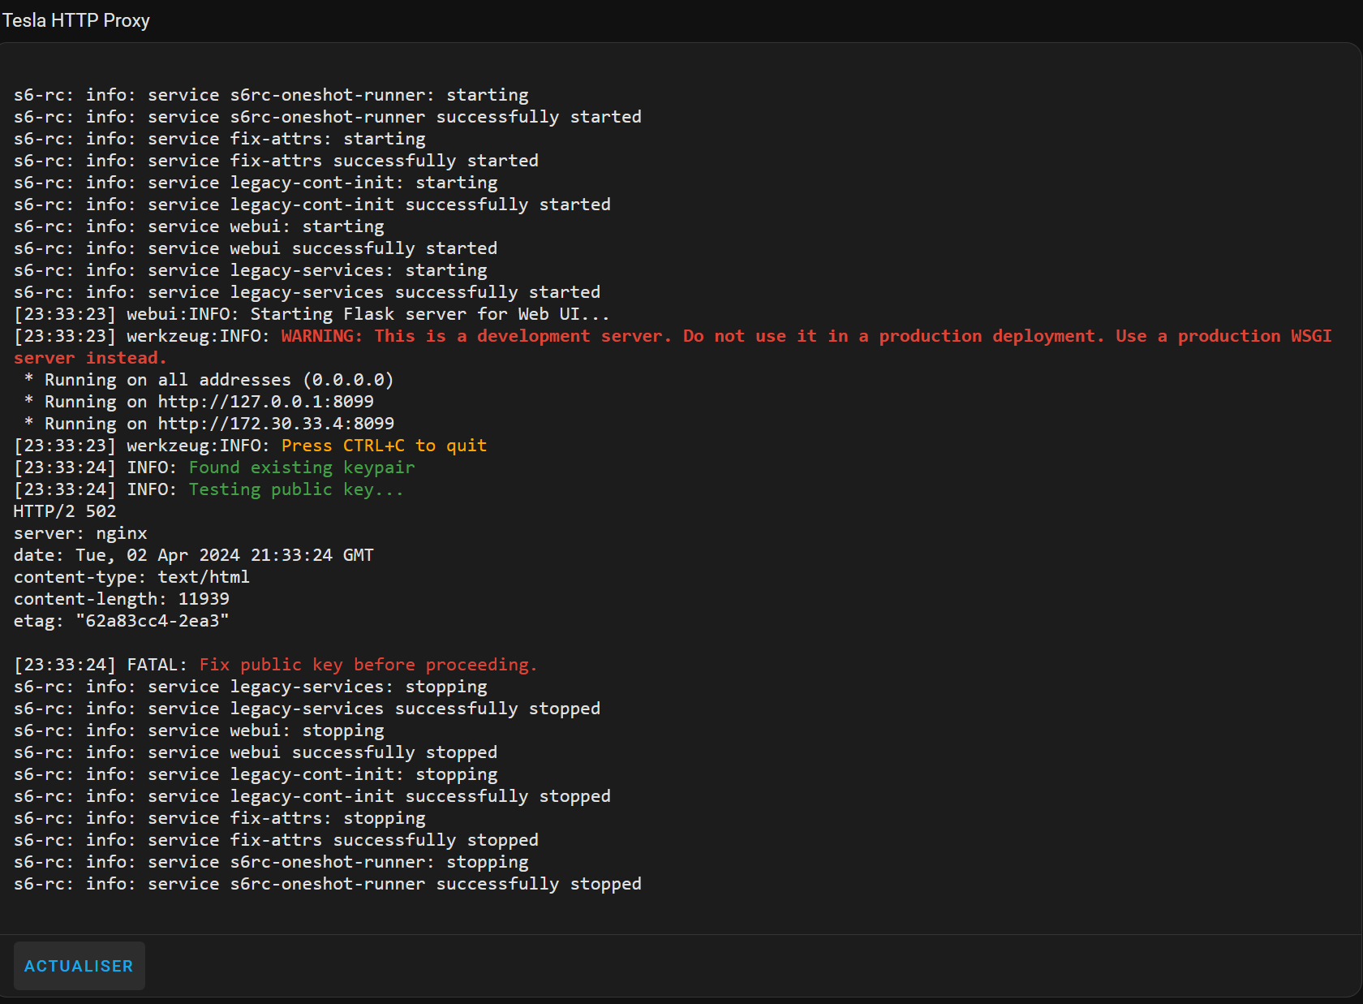Click the ACTUALISER refresh button
1363x1004 pixels.
point(79,966)
